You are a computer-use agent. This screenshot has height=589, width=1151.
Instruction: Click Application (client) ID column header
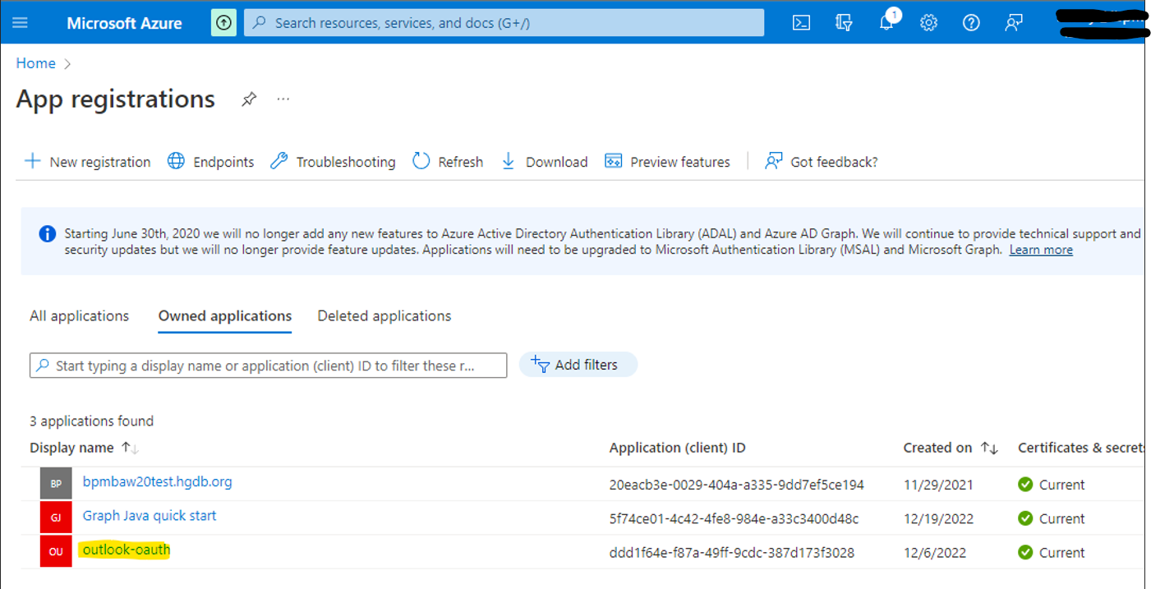(x=678, y=448)
